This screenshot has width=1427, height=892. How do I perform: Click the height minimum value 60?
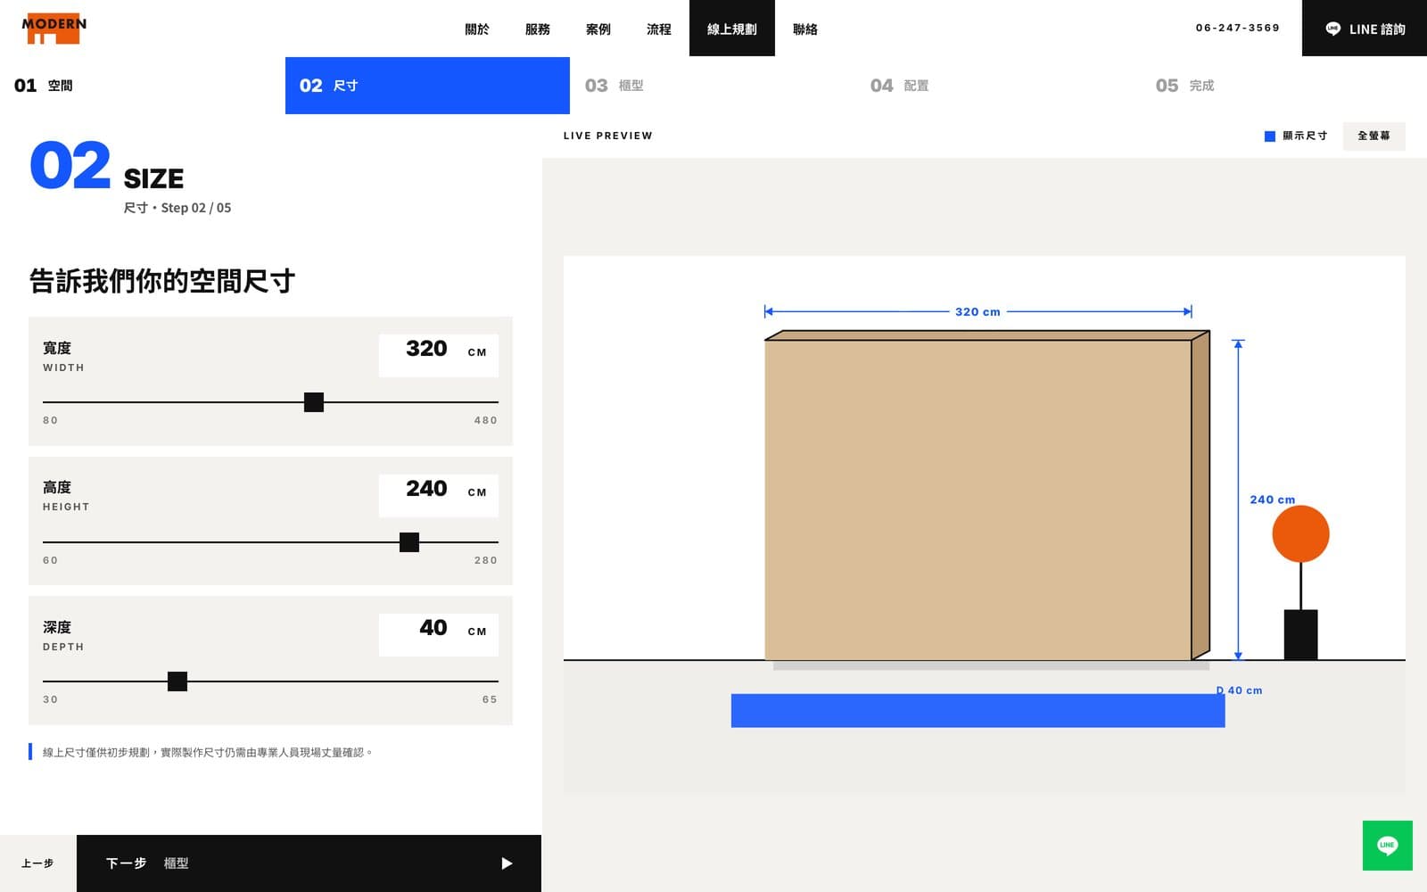click(x=51, y=560)
